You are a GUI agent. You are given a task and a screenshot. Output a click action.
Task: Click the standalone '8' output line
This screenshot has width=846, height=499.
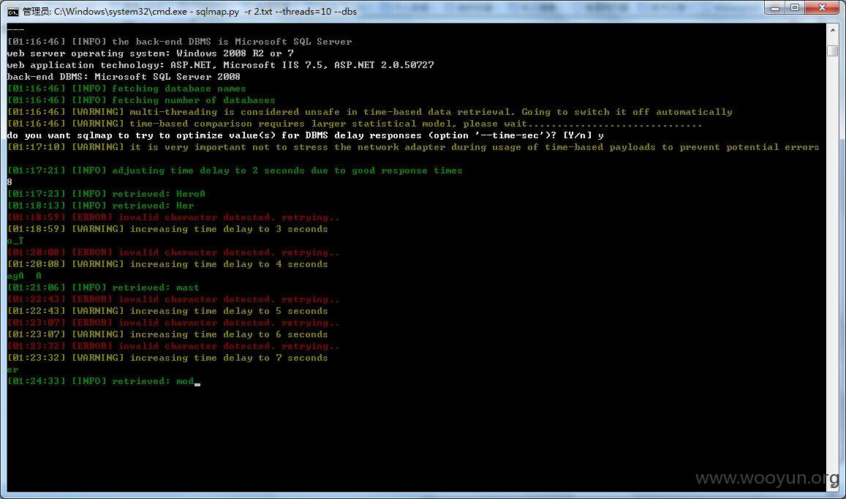click(x=10, y=182)
